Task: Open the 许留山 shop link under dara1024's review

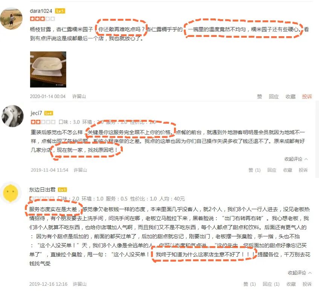Action: (79, 96)
